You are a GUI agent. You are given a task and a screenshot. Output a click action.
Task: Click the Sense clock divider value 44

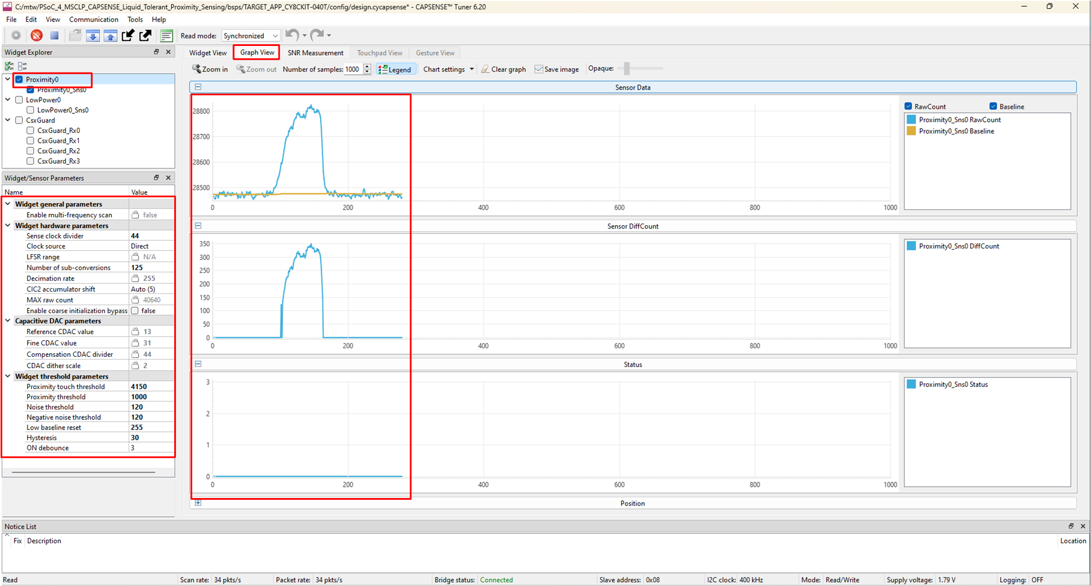(x=151, y=236)
